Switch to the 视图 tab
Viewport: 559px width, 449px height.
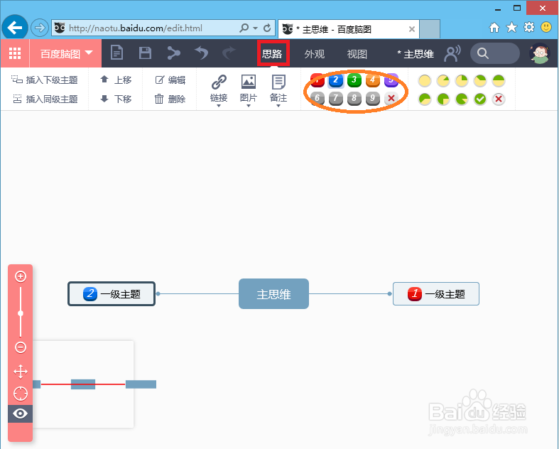(x=357, y=54)
